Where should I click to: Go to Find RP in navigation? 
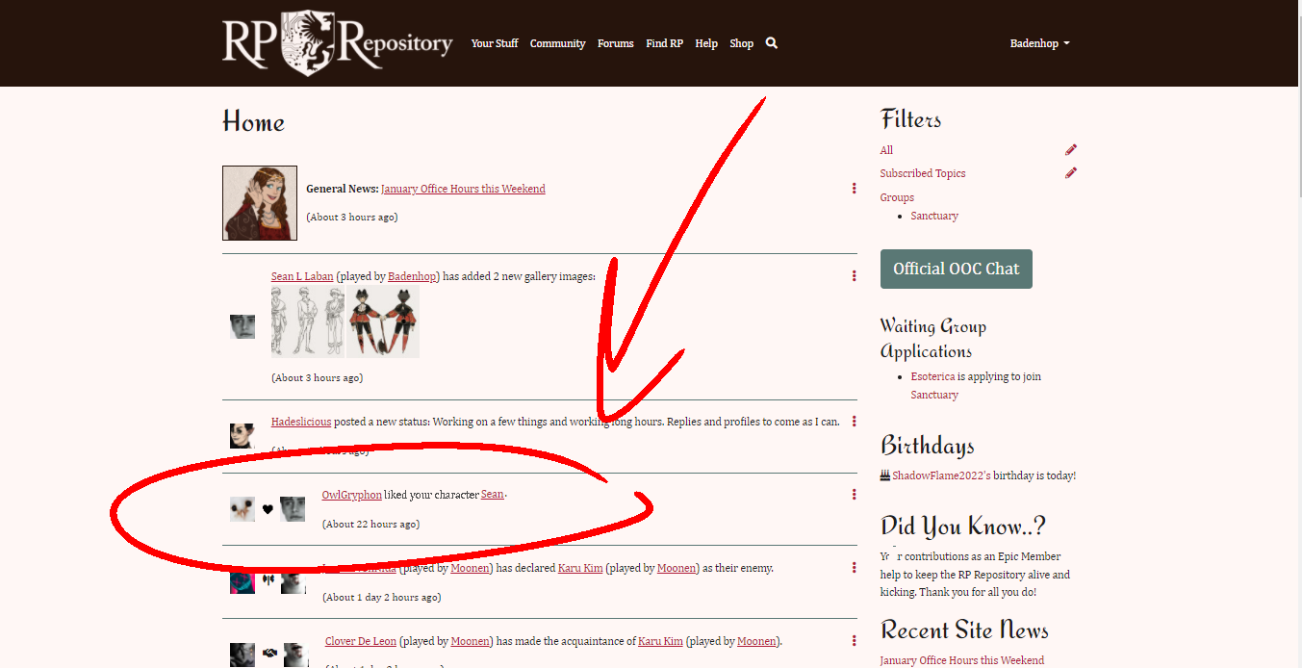tap(664, 43)
